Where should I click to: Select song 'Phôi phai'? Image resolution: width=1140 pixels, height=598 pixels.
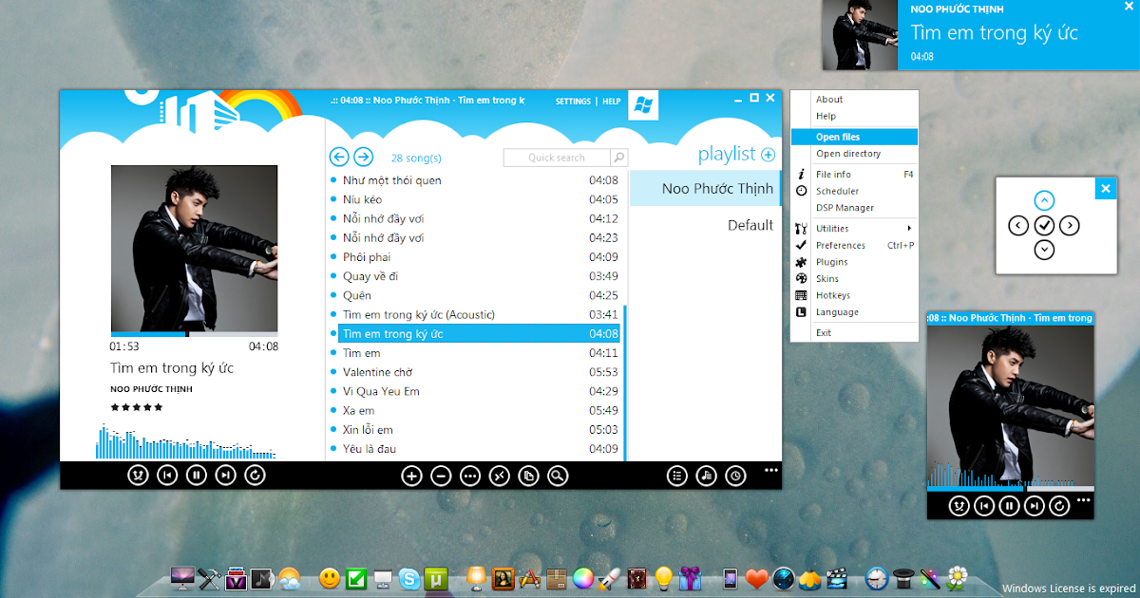click(x=477, y=257)
